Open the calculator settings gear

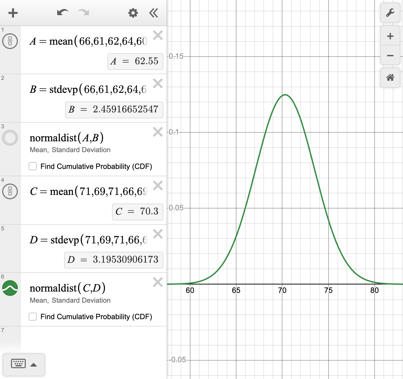point(133,13)
